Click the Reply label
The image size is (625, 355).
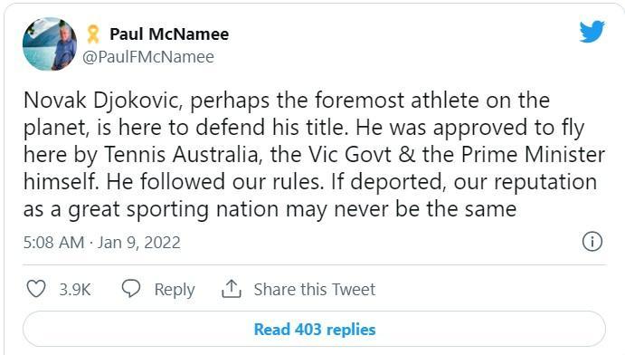tap(175, 290)
